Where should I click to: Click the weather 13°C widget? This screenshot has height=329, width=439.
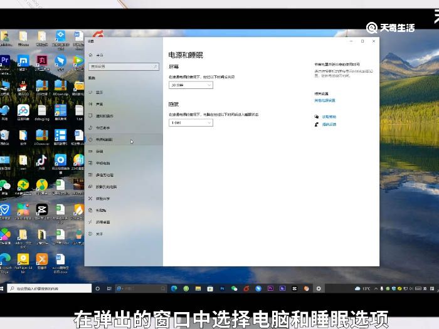[x=362, y=288]
